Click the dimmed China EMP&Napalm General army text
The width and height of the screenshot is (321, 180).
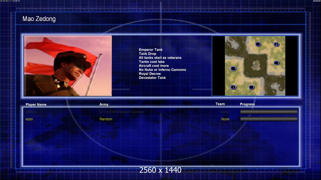coord(121,112)
